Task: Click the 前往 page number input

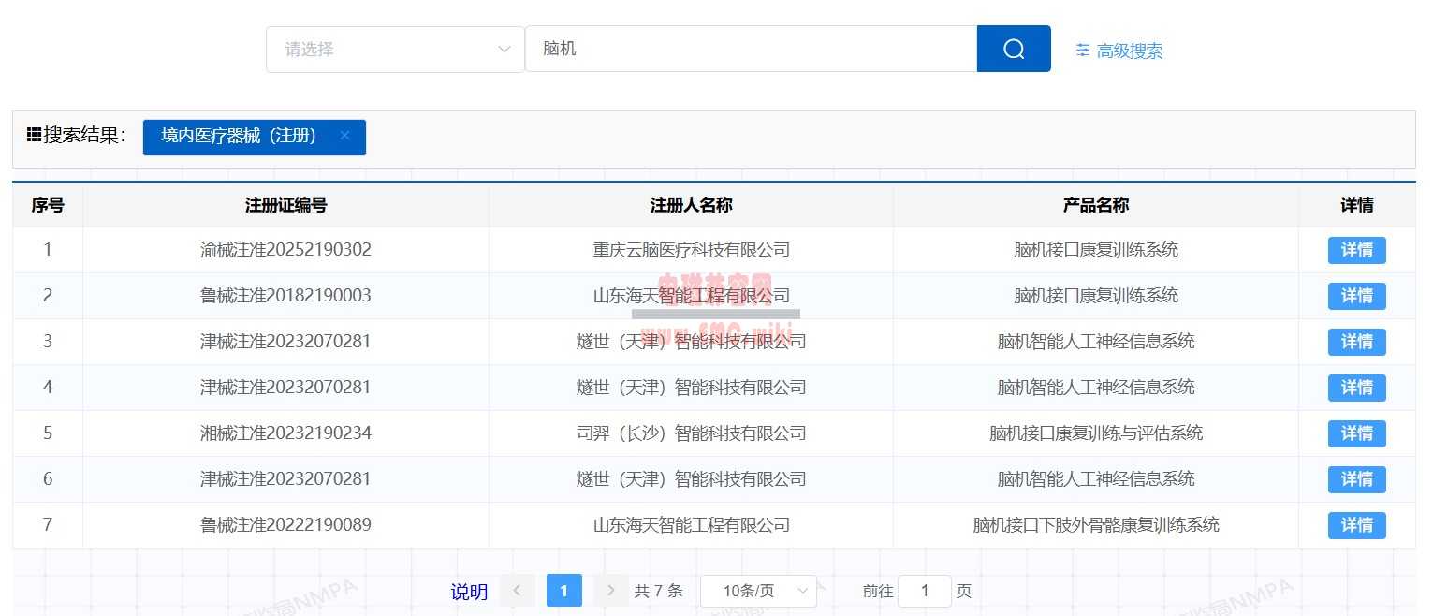Action: pos(925,591)
